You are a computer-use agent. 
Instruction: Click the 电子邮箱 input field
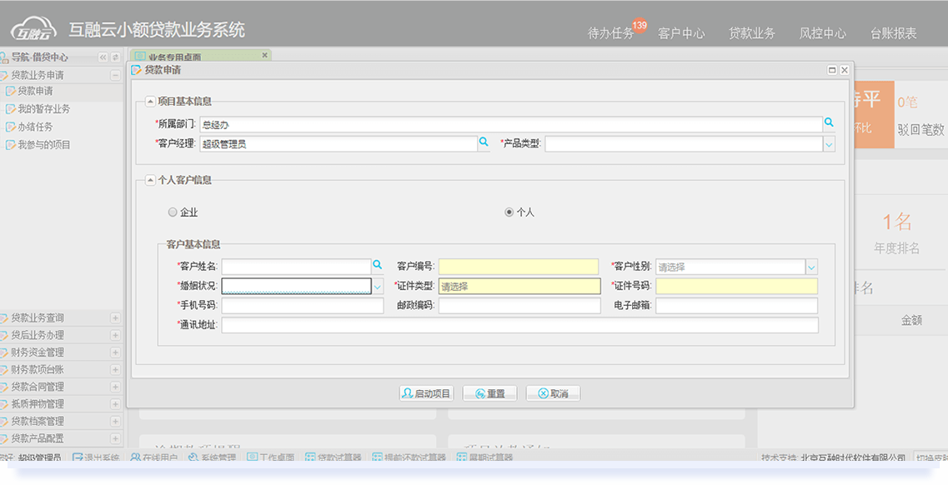pyautogui.click(x=737, y=306)
